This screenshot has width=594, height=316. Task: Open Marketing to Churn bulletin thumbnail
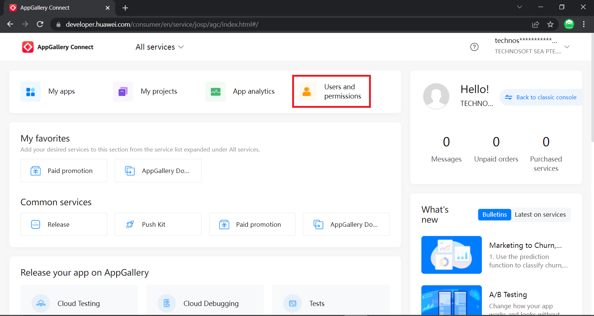[451, 255]
